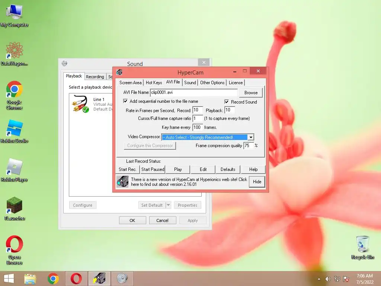Click the new HyperCam version notice text
This screenshot has height=286, width=381.
[189, 182]
